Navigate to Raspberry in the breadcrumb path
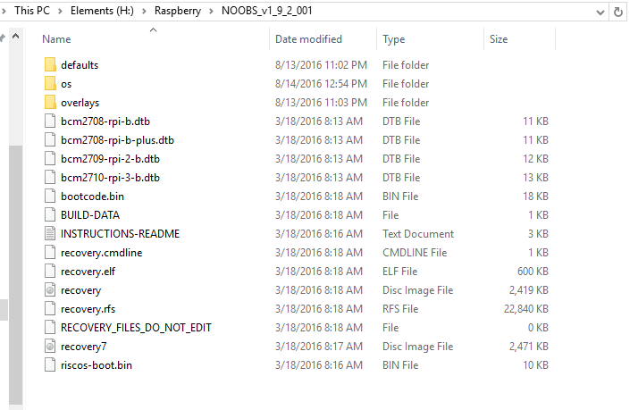 pyautogui.click(x=178, y=11)
